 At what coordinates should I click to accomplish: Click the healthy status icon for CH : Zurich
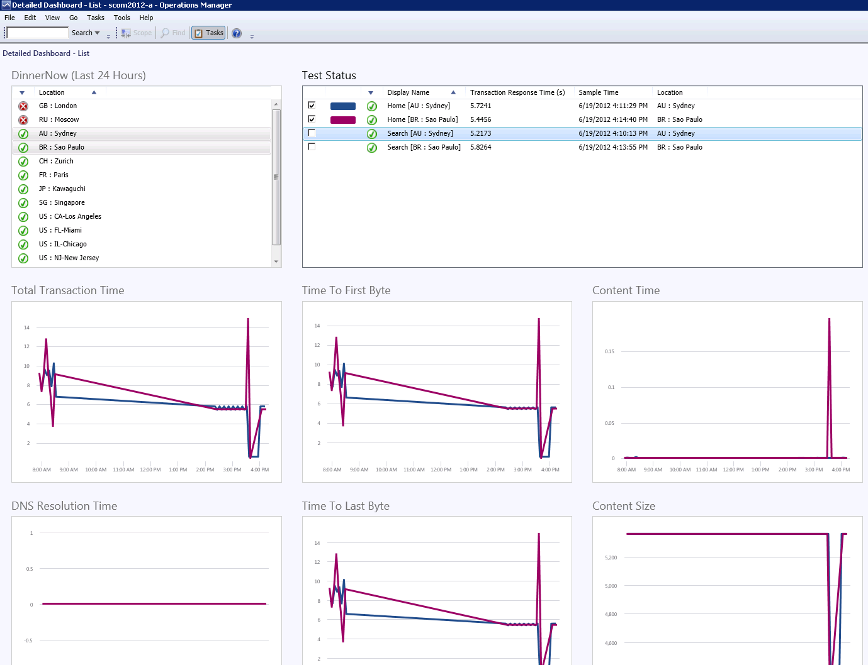click(x=23, y=162)
